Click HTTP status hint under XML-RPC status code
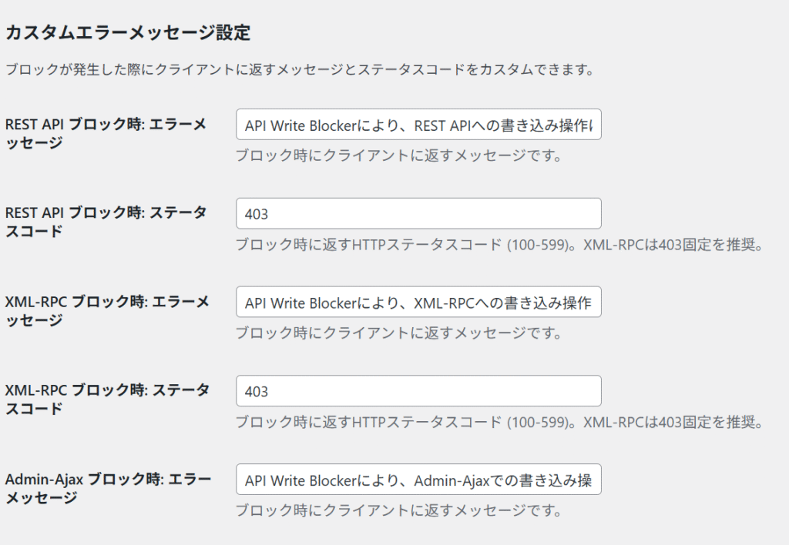The width and height of the screenshot is (789, 545). (x=499, y=422)
